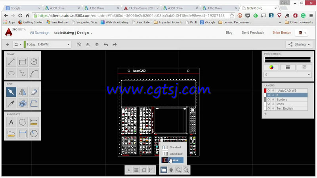Image resolution: width=317 pixels, height=178 pixels.
Task: Open the Blog link
Action: tap(229, 32)
